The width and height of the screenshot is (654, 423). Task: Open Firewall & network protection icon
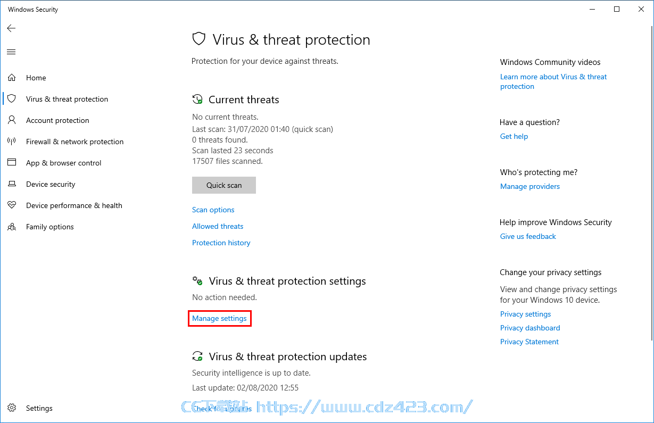click(x=12, y=142)
